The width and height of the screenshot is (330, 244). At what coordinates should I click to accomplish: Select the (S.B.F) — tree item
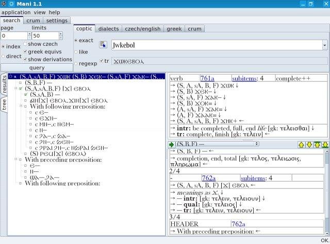click(38, 82)
